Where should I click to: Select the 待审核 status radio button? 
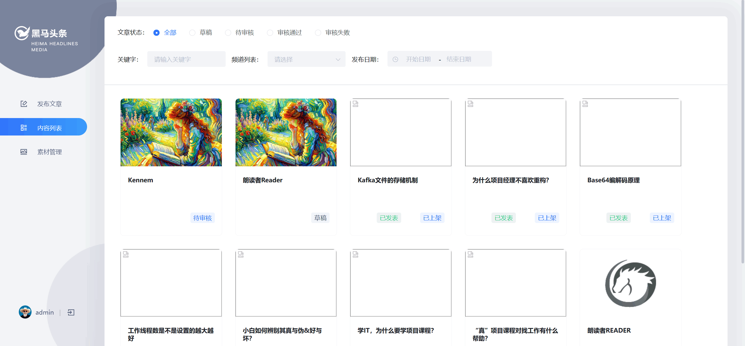point(228,33)
